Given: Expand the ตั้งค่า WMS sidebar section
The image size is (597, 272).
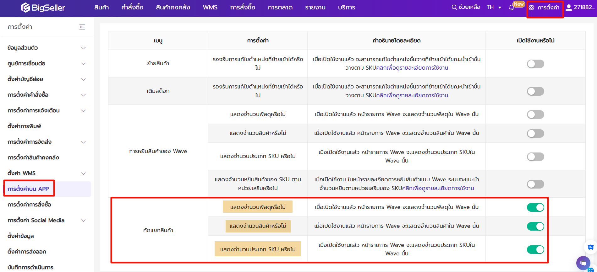Looking at the screenshot, I should pyautogui.click(x=83, y=173).
